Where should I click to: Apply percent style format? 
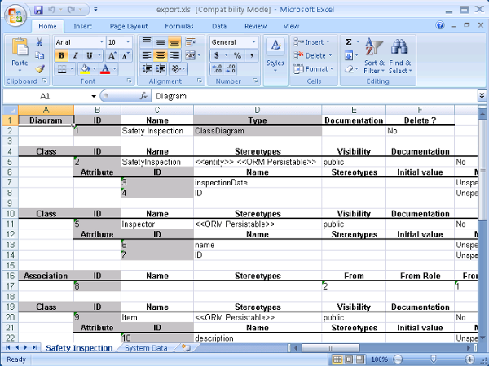pos(238,55)
